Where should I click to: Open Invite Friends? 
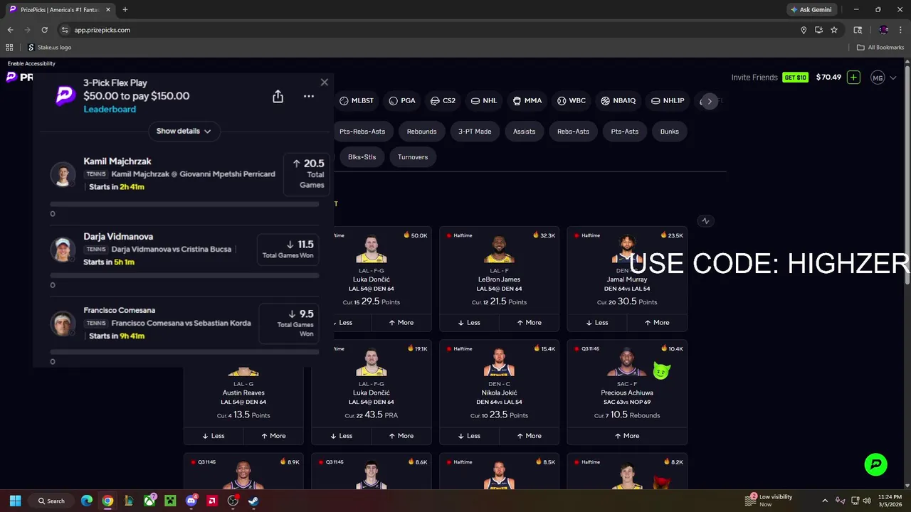[754, 78]
